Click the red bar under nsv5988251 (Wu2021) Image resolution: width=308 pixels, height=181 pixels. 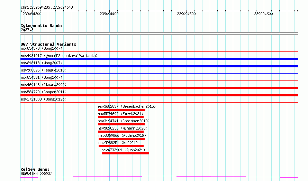[x=121, y=146]
